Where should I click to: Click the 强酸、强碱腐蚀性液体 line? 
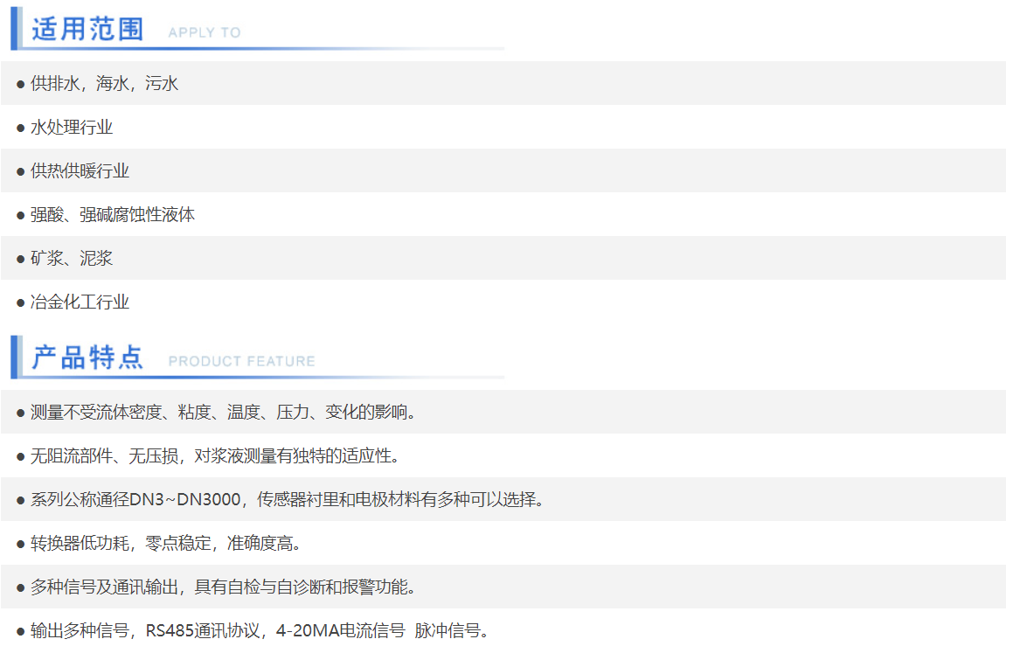coord(113,215)
